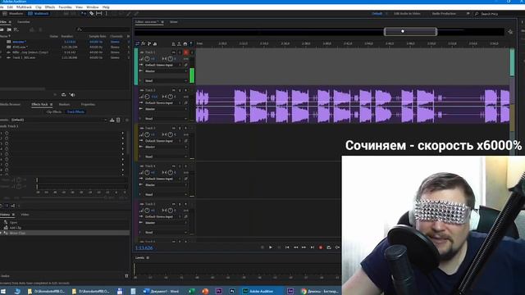Mute Track 3
The width and height of the screenshot is (525, 295).
click(174, 128)
